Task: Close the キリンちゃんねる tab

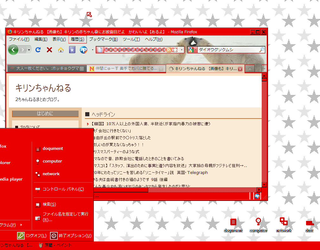Action: click(240, 69)
